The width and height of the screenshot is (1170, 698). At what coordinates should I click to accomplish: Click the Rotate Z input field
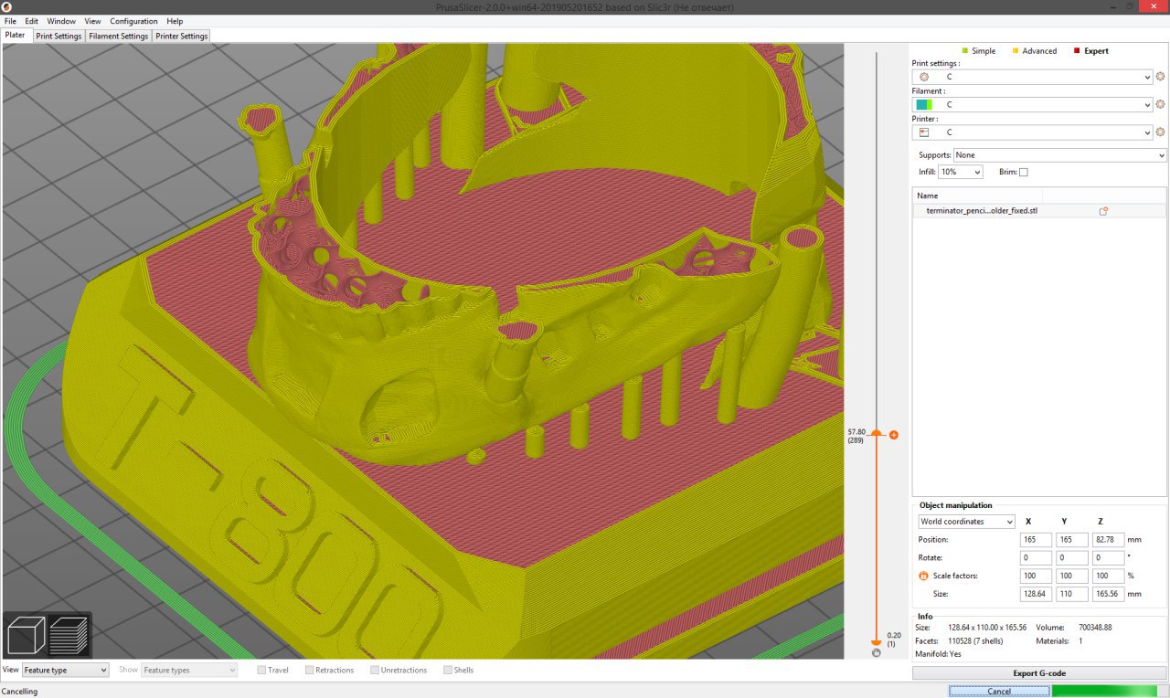point(1108,558)
